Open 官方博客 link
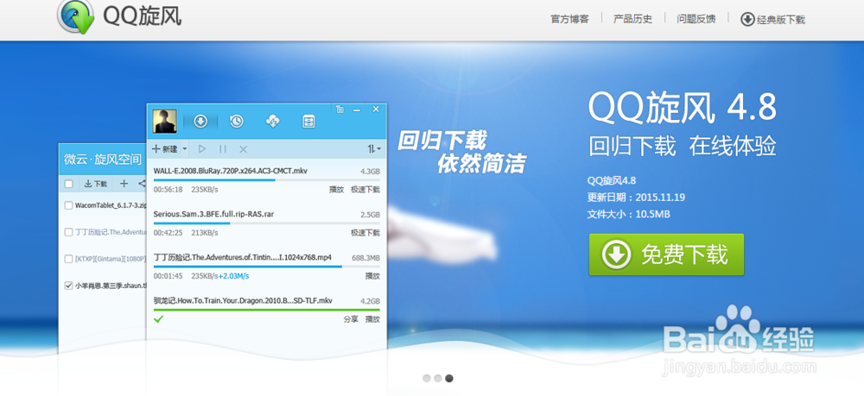 (x=569, y=19)
